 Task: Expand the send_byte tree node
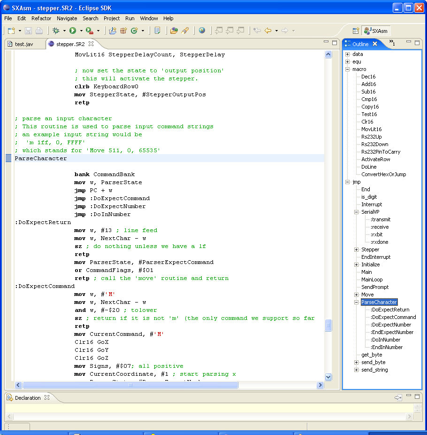click(356, 362)
